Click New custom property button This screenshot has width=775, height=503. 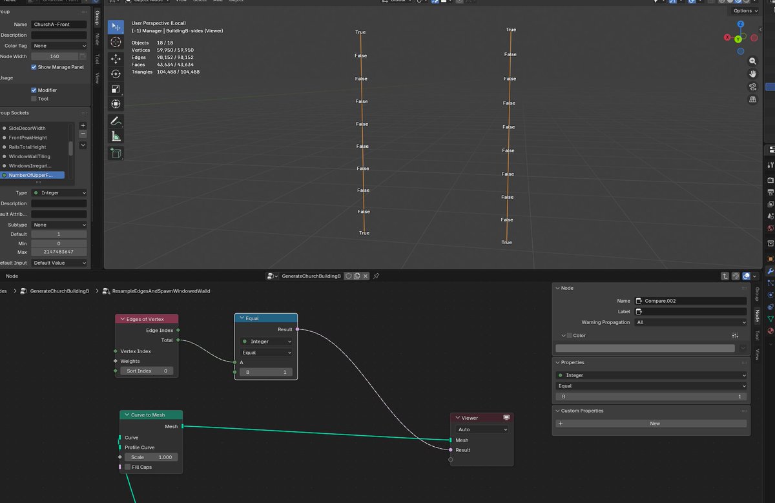click(x=652, y=424)
